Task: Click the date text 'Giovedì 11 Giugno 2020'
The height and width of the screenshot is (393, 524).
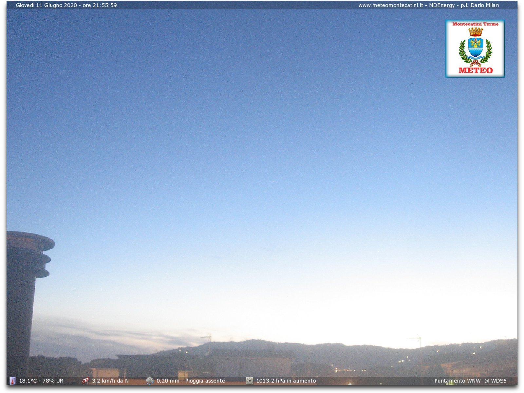Action: click(x=47, y=5)
